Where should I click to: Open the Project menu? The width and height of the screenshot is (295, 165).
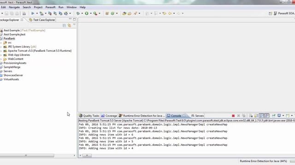click(38, 7)
